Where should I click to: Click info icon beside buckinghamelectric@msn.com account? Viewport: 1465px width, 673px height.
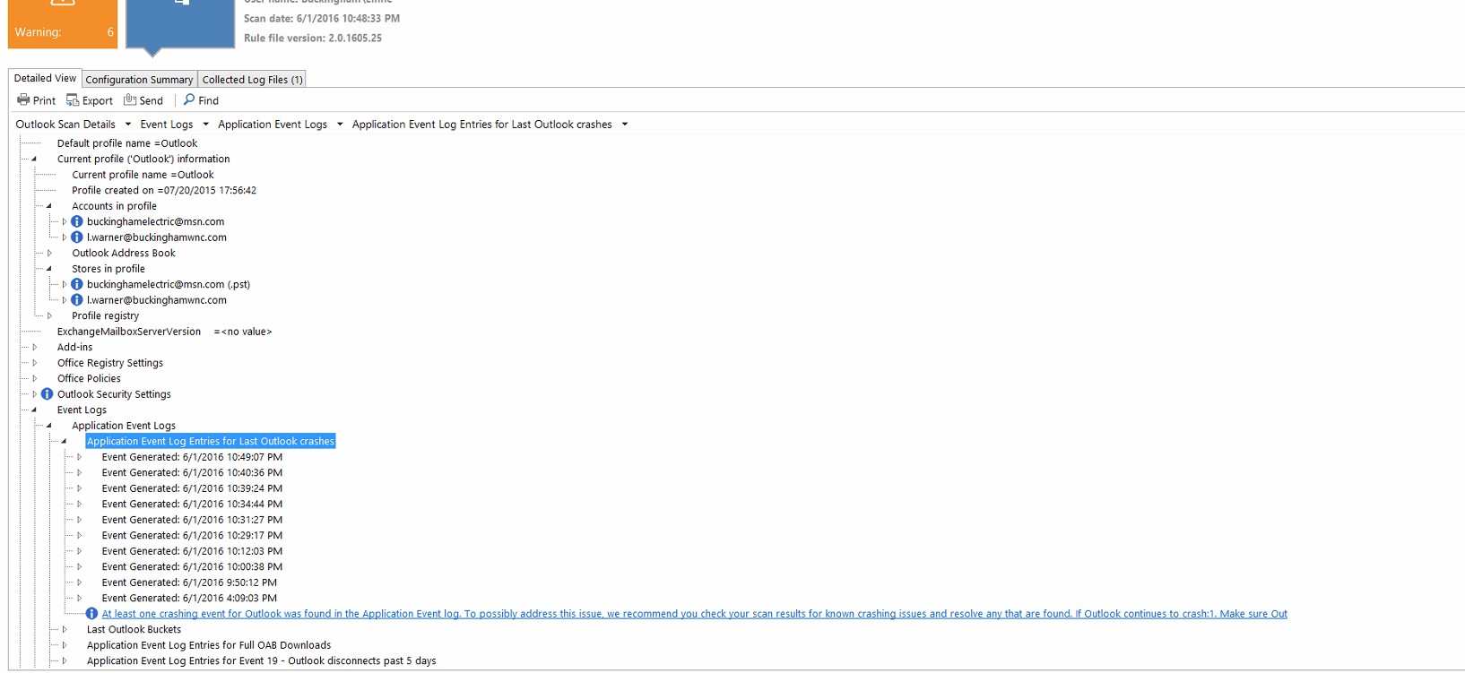pyautogui.click(x=77, y=221)
